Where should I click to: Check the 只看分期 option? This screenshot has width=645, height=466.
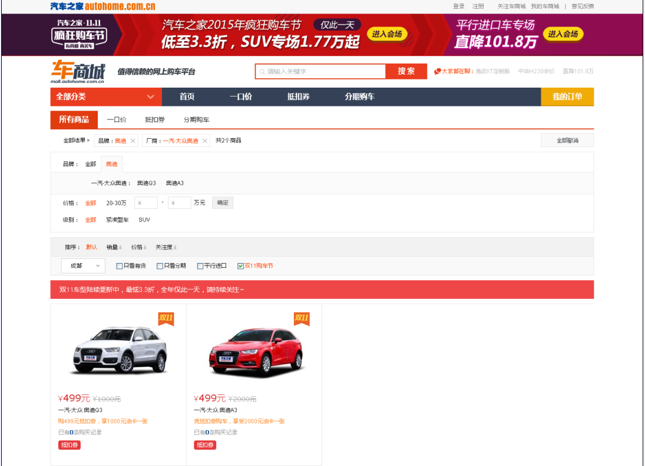(160, 266)
